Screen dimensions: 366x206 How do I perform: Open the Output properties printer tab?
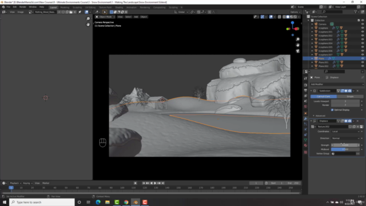(x=305, y=90)
